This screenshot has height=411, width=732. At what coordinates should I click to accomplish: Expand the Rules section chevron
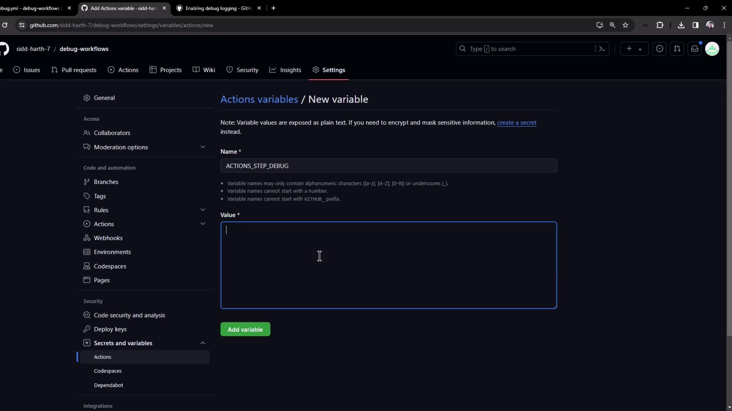click(x=203, y=210)
